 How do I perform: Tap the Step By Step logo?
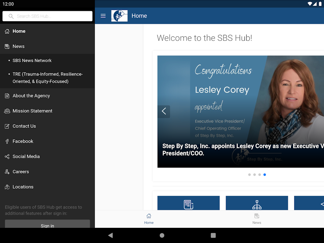click(119, 16)
